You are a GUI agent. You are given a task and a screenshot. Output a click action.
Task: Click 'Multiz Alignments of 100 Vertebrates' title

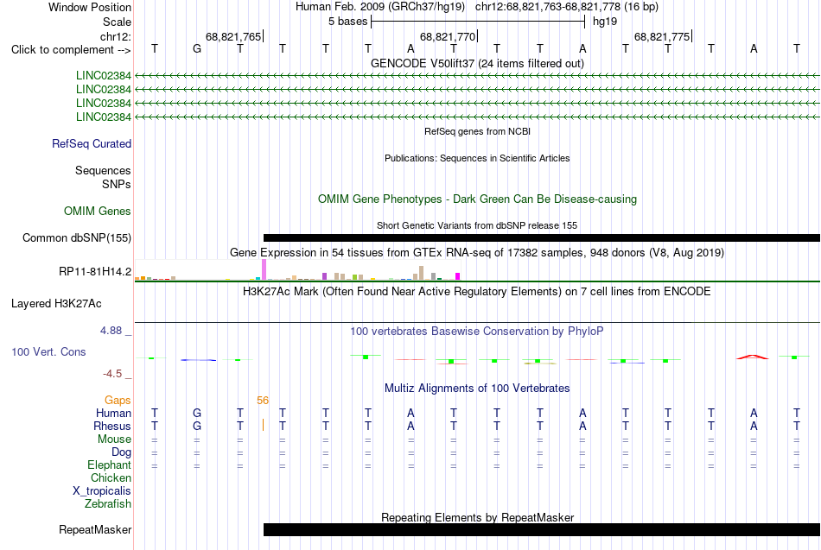477,389
